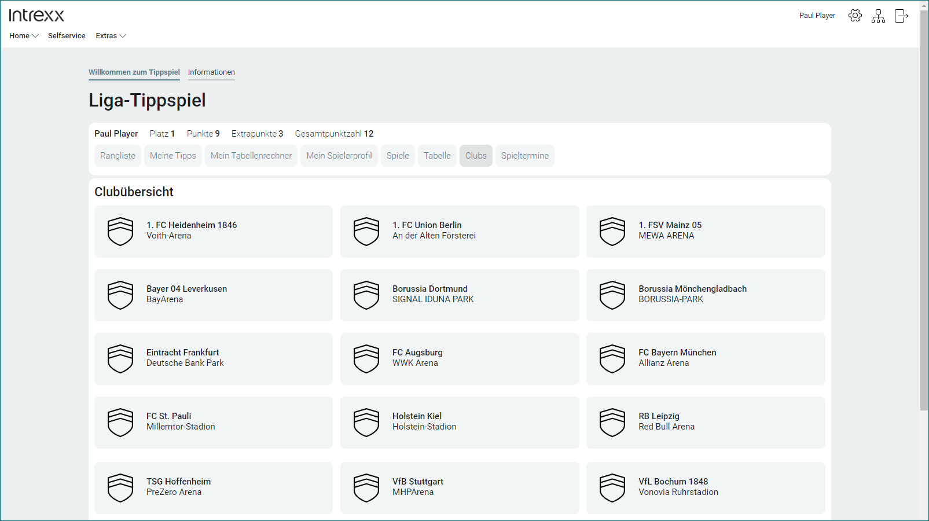Click the Millerntor-Stadion text

click(181, 427)
